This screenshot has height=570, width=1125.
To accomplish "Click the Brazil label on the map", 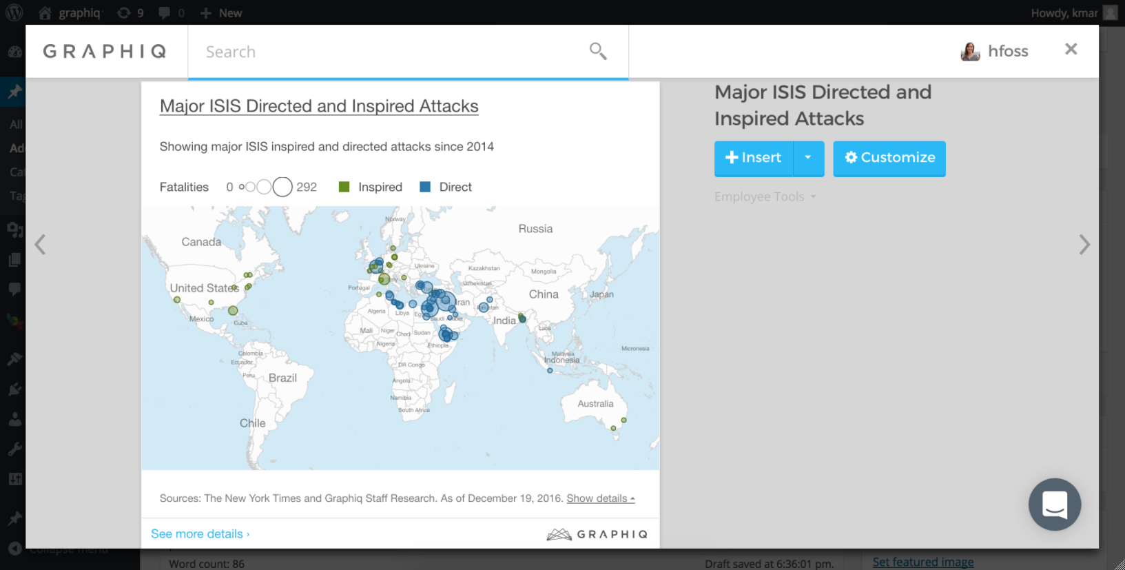I will [x=282, y=378].
